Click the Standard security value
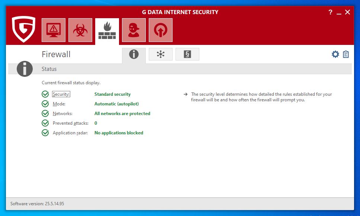 112,94
